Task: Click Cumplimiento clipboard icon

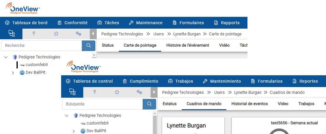Action: tap(125, 81)
